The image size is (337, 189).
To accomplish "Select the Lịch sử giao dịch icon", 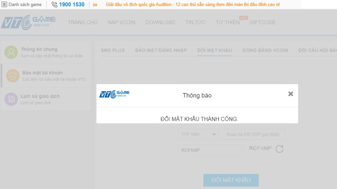I will pyautogui.click(x=11, y=99).
